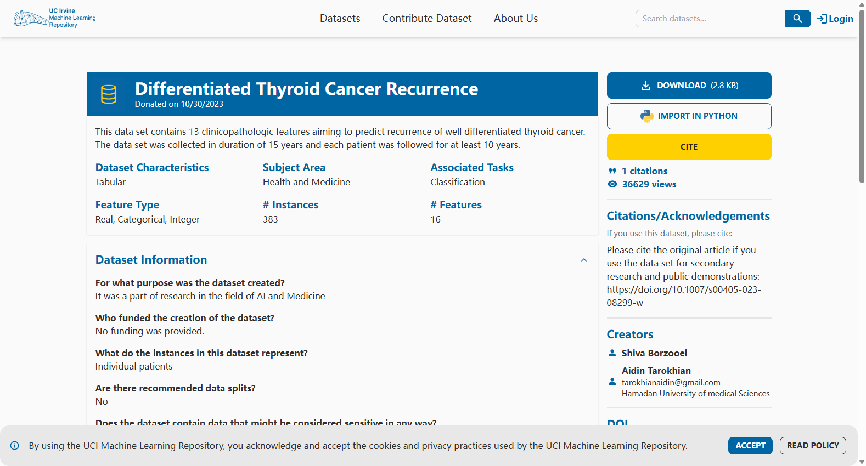This screenshot has height=466, width=866.
Task: Download the 2.8 KB dataset
Action: pos(689,86)
